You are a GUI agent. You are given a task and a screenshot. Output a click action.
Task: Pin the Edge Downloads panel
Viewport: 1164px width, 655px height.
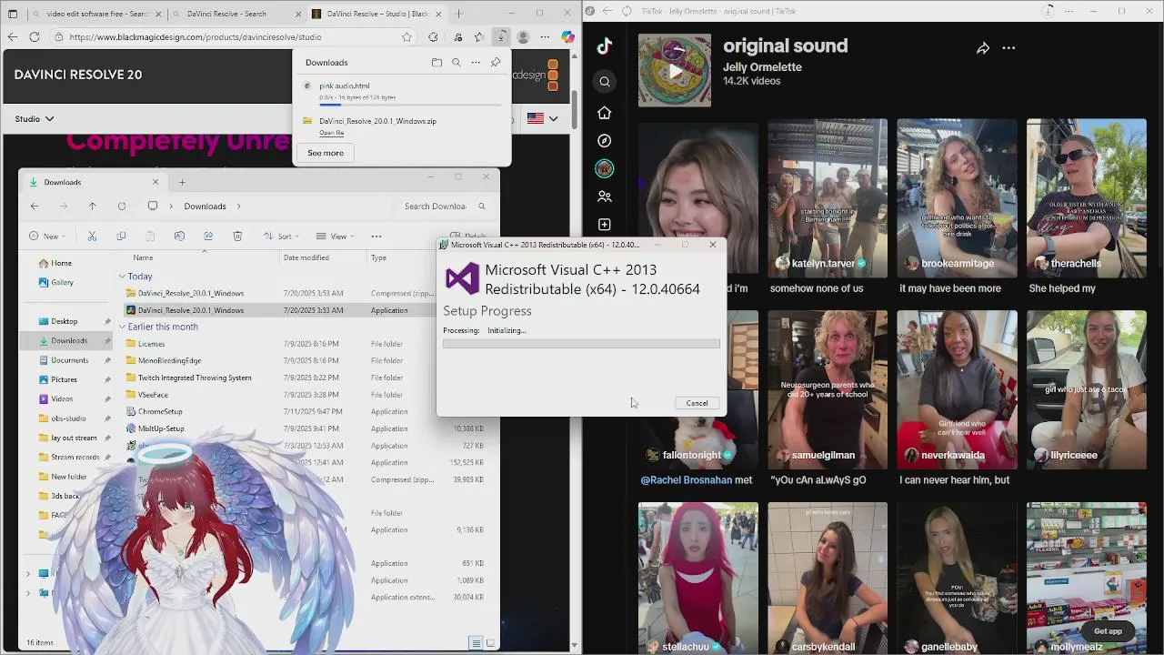(496, 63)
